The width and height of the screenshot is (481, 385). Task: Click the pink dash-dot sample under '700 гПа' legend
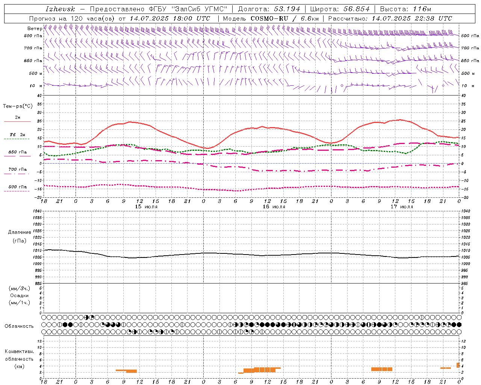pos(17,174)
